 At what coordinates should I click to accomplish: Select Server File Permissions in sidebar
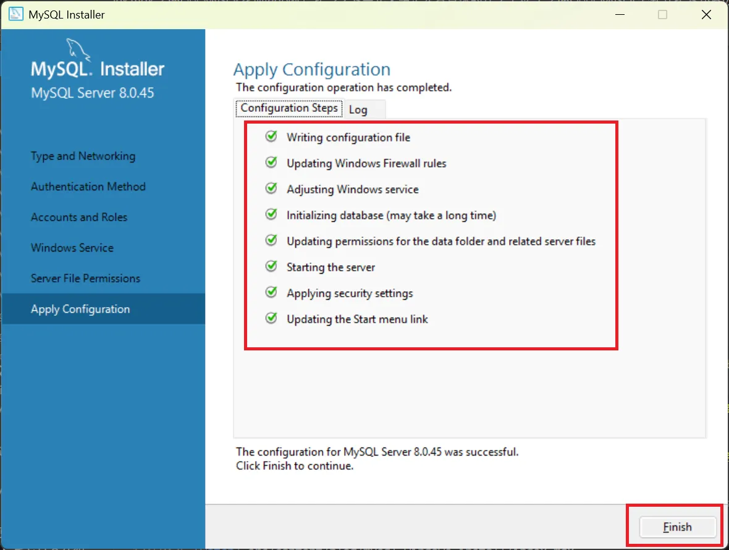85,279
